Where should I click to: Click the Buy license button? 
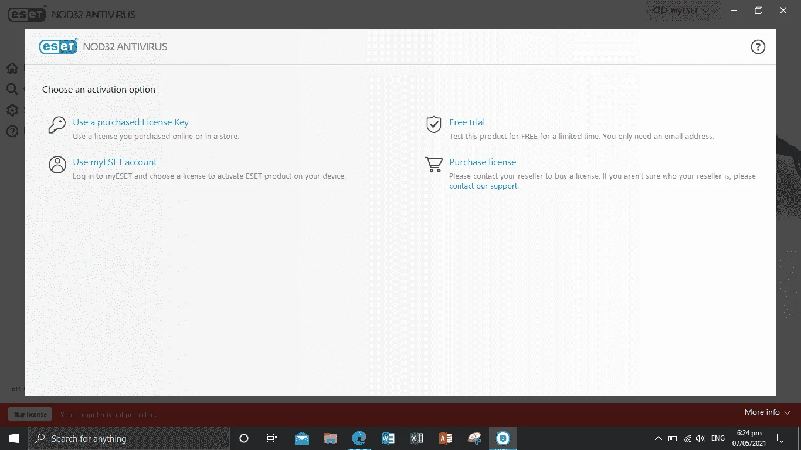point(30,414)
